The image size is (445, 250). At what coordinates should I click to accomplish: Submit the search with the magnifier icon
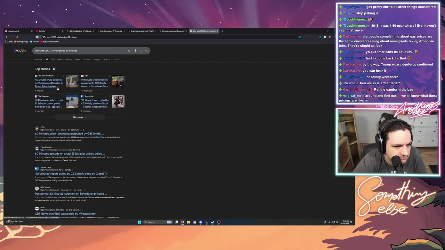tap(146, 51)
